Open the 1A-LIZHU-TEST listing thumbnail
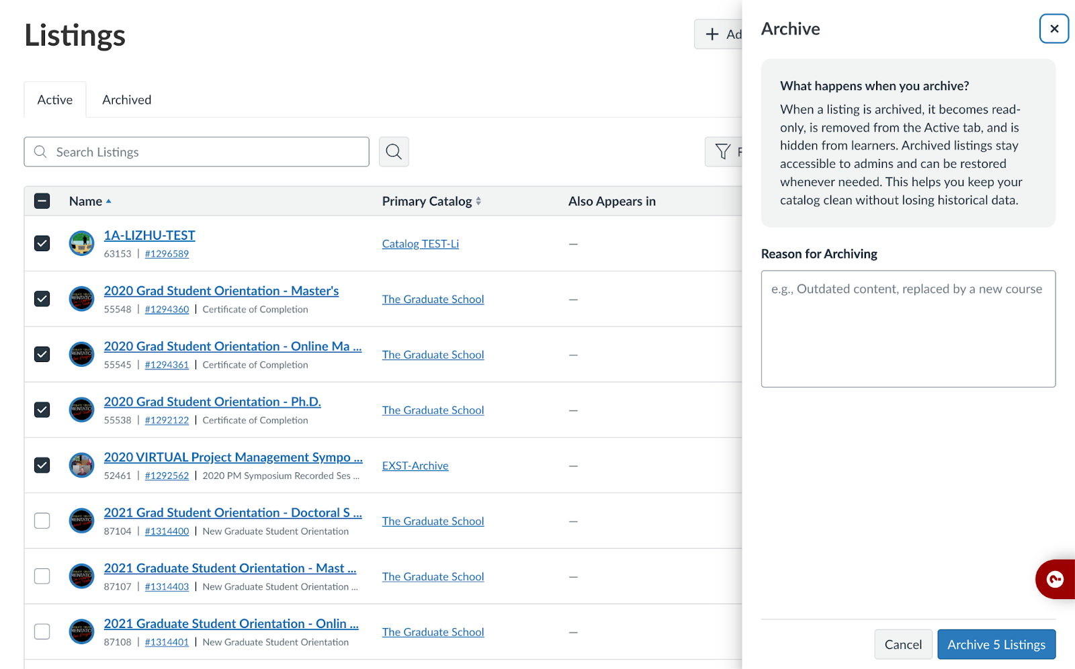 point(81,243)
